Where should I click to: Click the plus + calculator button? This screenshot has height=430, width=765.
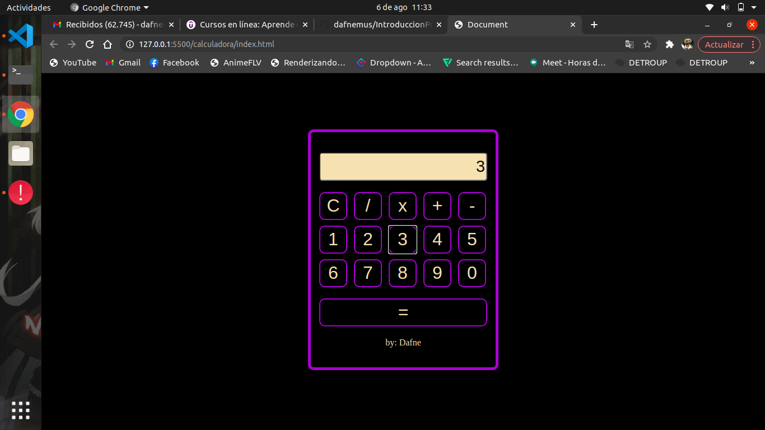437,206
